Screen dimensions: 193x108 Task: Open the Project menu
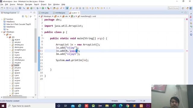(x=43, y=4)
